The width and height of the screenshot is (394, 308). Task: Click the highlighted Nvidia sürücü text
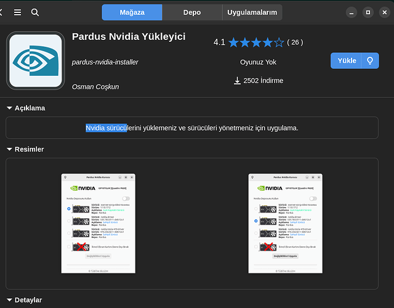(x=106, y=128)
